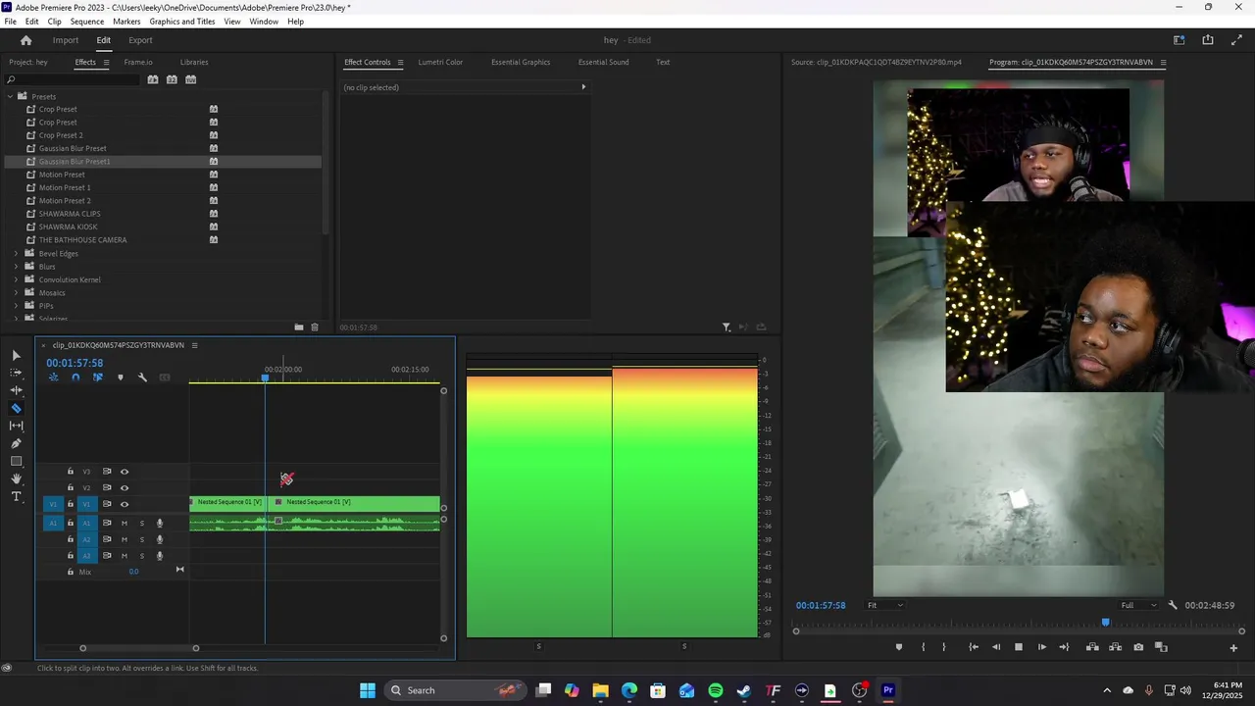Expand the Mosaics folder
This screenshot has height=706, width=1255.
pyautogui.click(x=16, y=292)
